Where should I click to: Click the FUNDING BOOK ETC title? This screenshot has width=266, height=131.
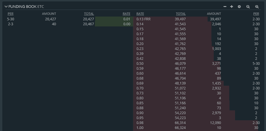26,7
